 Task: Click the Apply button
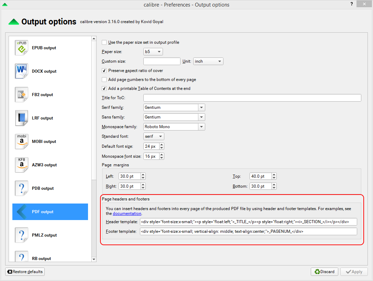coord(354,272)
